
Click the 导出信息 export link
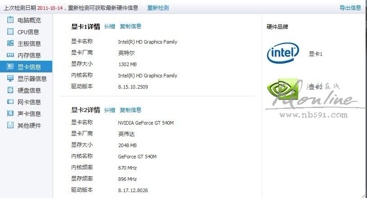[x=350, y=8]
